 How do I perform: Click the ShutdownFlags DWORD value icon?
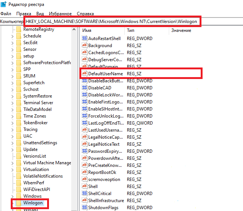pos(85,207)
